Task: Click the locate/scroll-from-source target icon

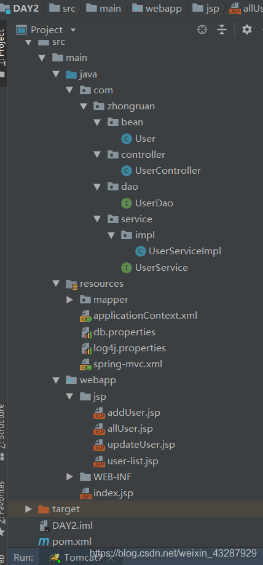Action: coord(202,29)
